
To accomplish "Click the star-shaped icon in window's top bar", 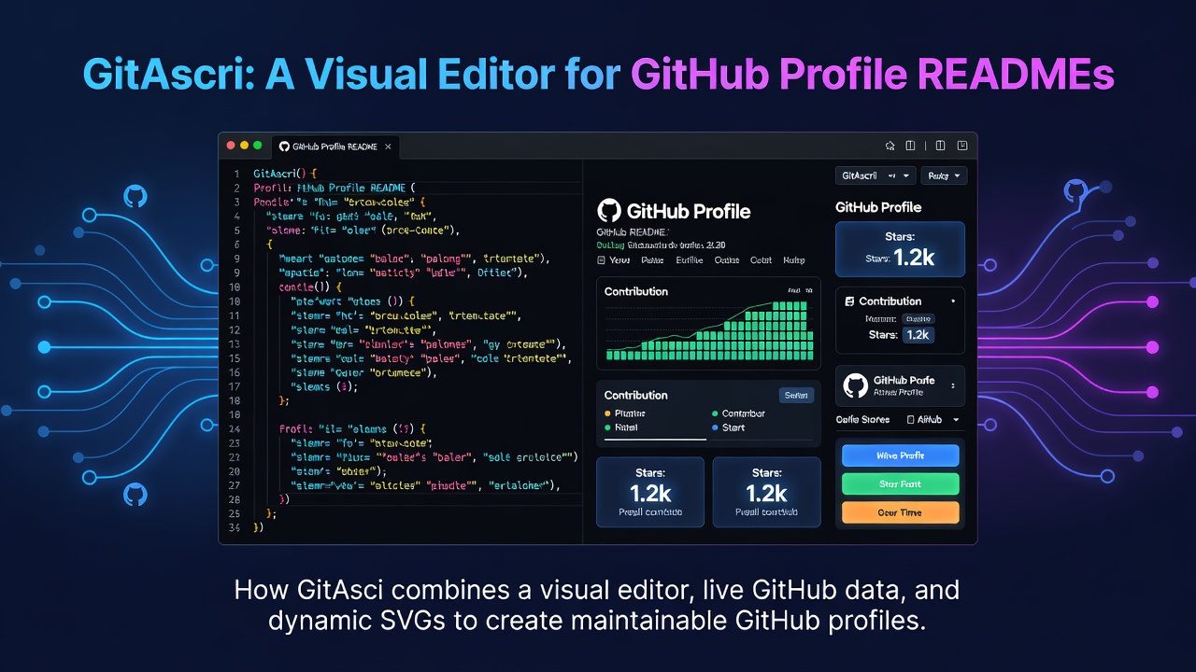I will tap(890, 146).
